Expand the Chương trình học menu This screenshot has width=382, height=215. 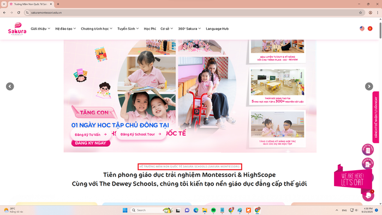[x=97, y=29]
